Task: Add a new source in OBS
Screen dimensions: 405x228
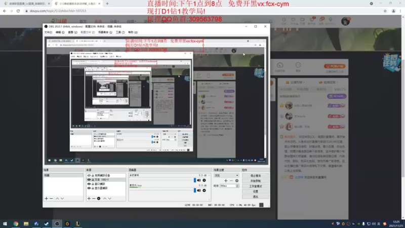Action: click(89, 199)
